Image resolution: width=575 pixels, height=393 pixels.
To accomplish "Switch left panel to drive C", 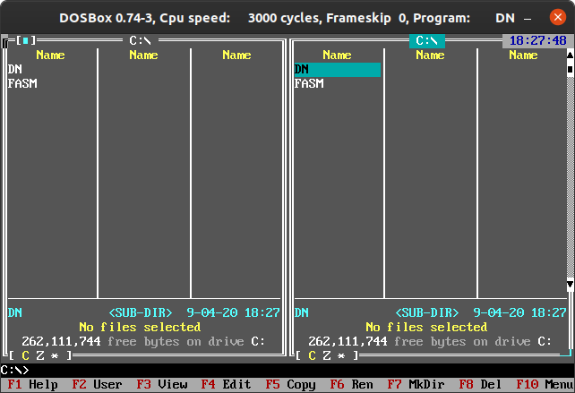I will pyautogui.click(x=25, y=355).
